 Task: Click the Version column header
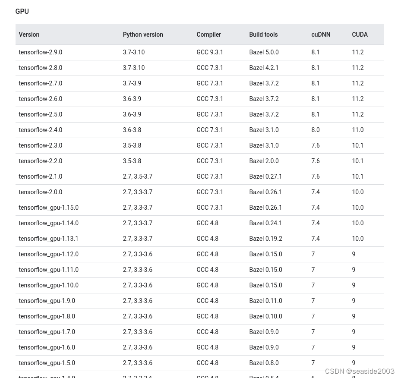29,35
